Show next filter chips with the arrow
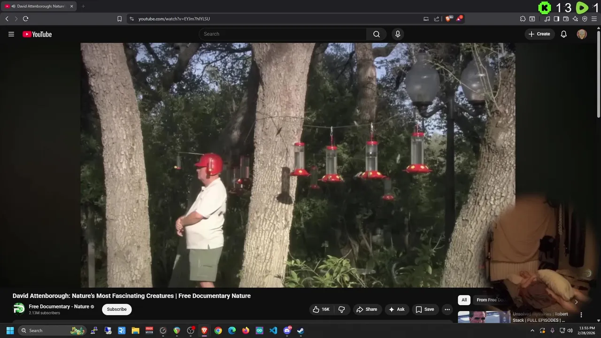The width and height of the screenshot is (601, 338). 576,302
